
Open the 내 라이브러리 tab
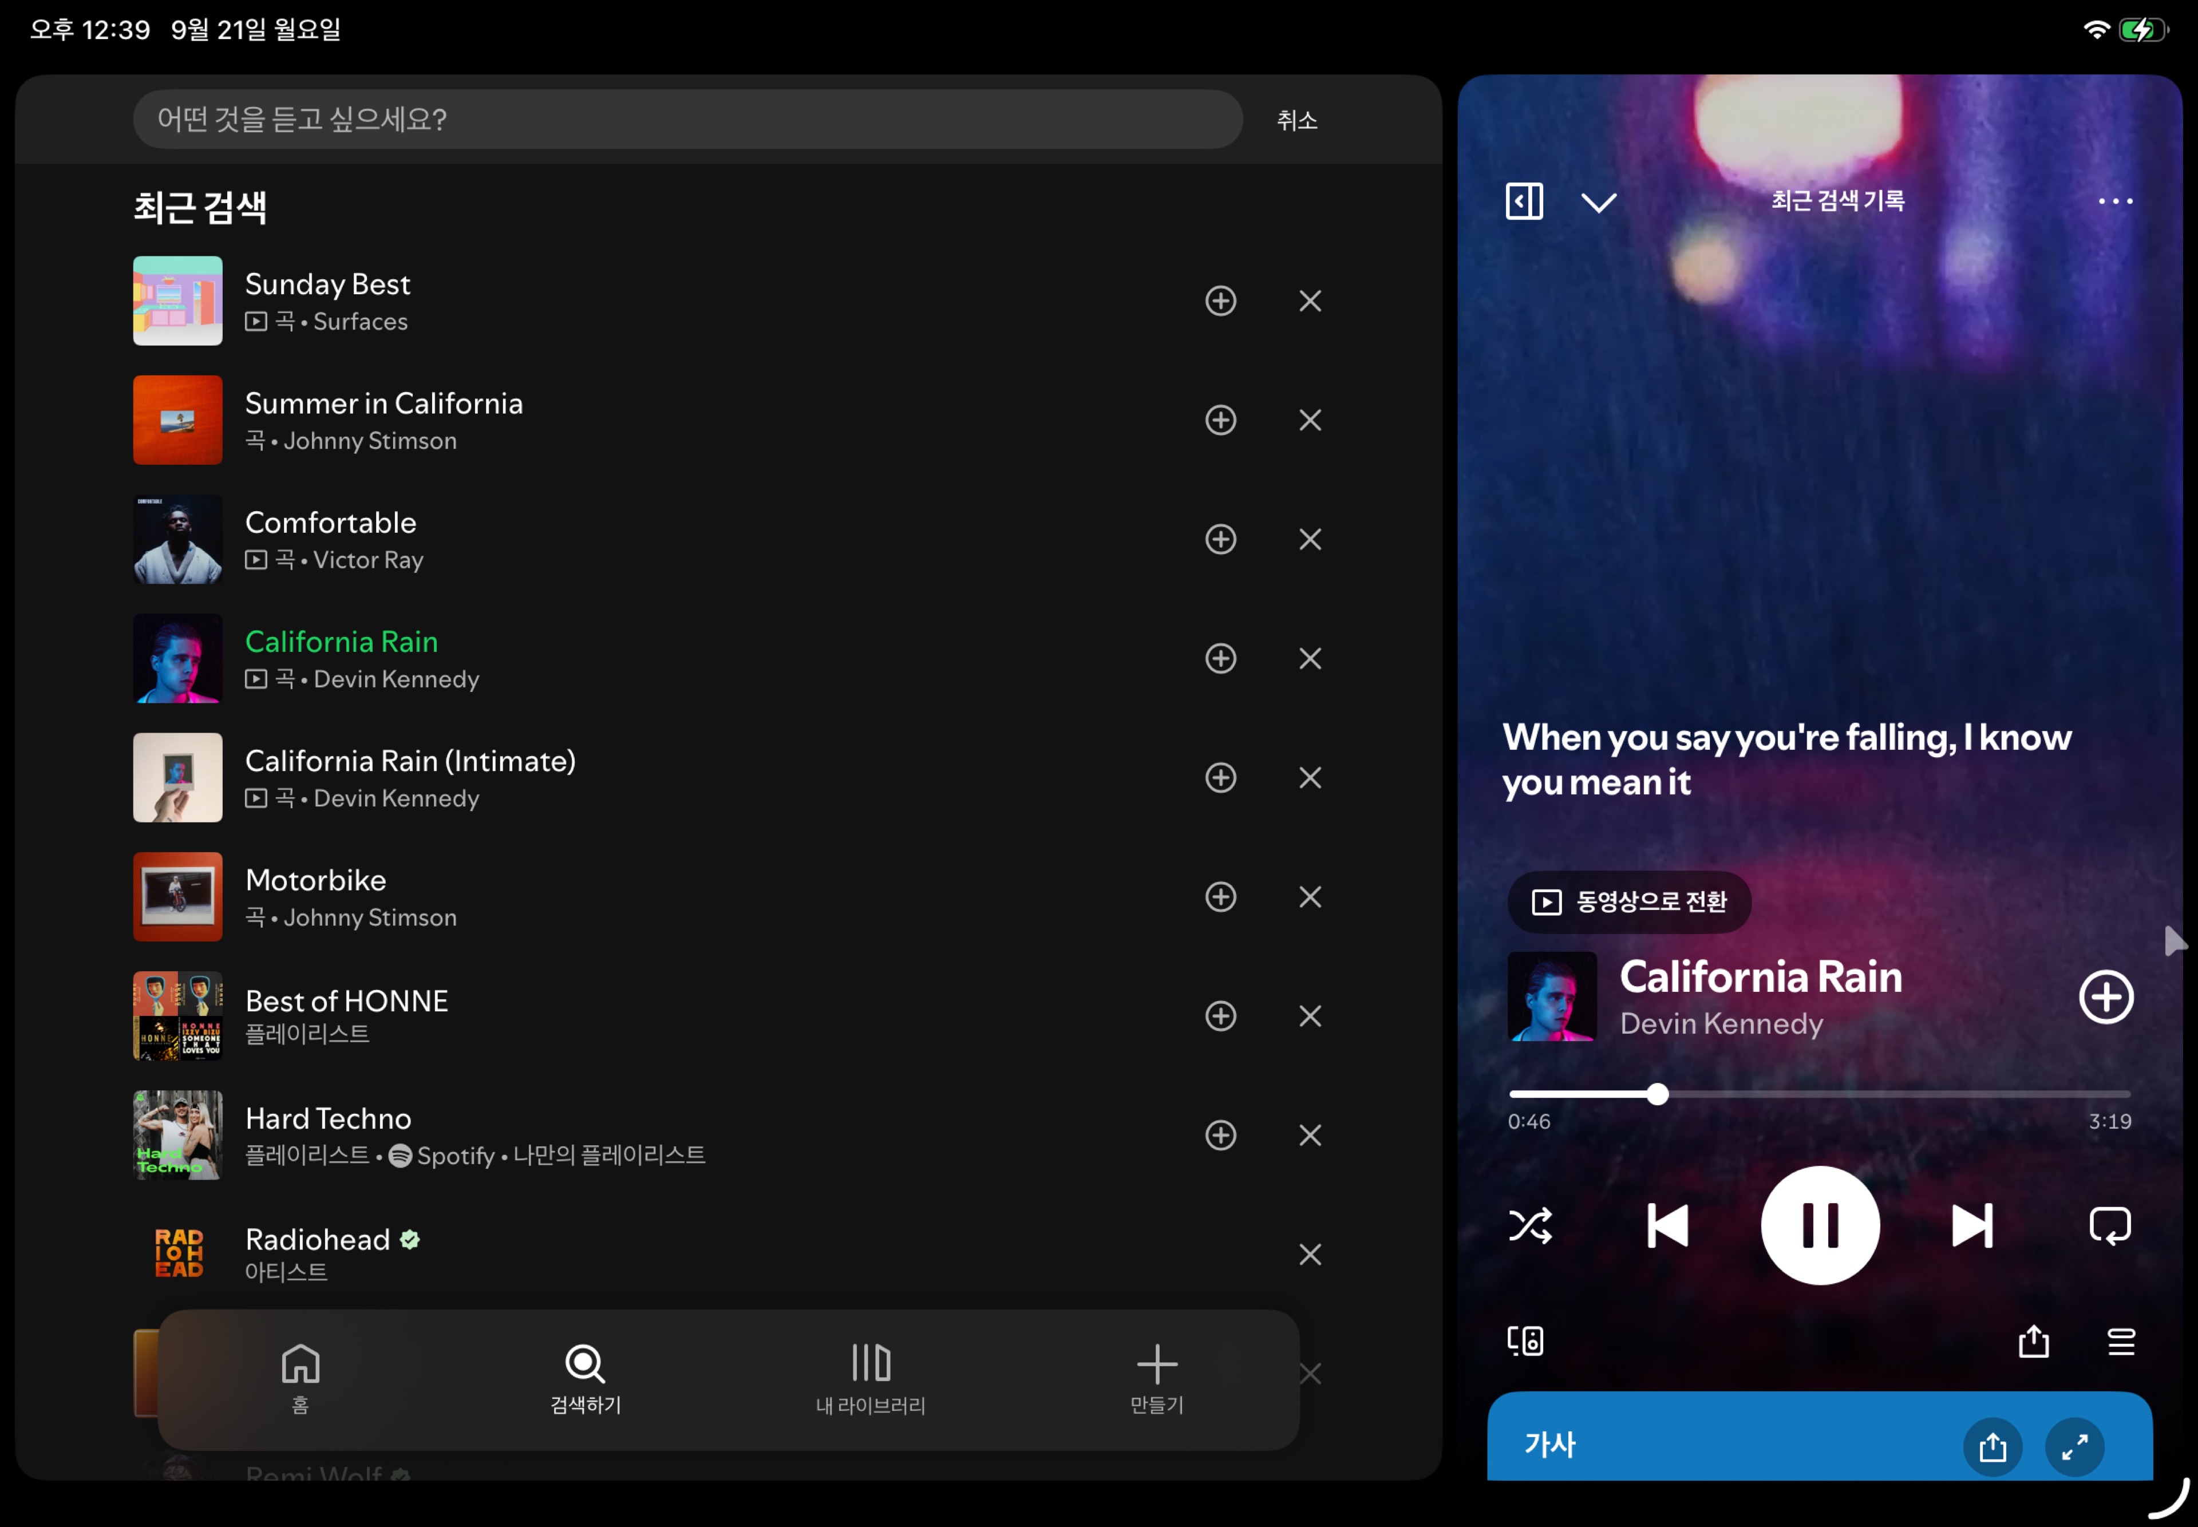coord(870,1378)
